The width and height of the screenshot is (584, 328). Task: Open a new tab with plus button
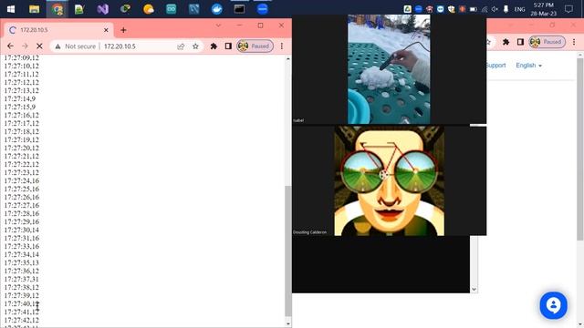point(123,30)
